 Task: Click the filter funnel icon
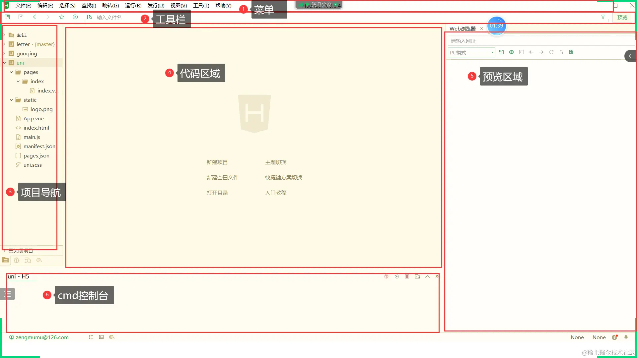(603, 17)
